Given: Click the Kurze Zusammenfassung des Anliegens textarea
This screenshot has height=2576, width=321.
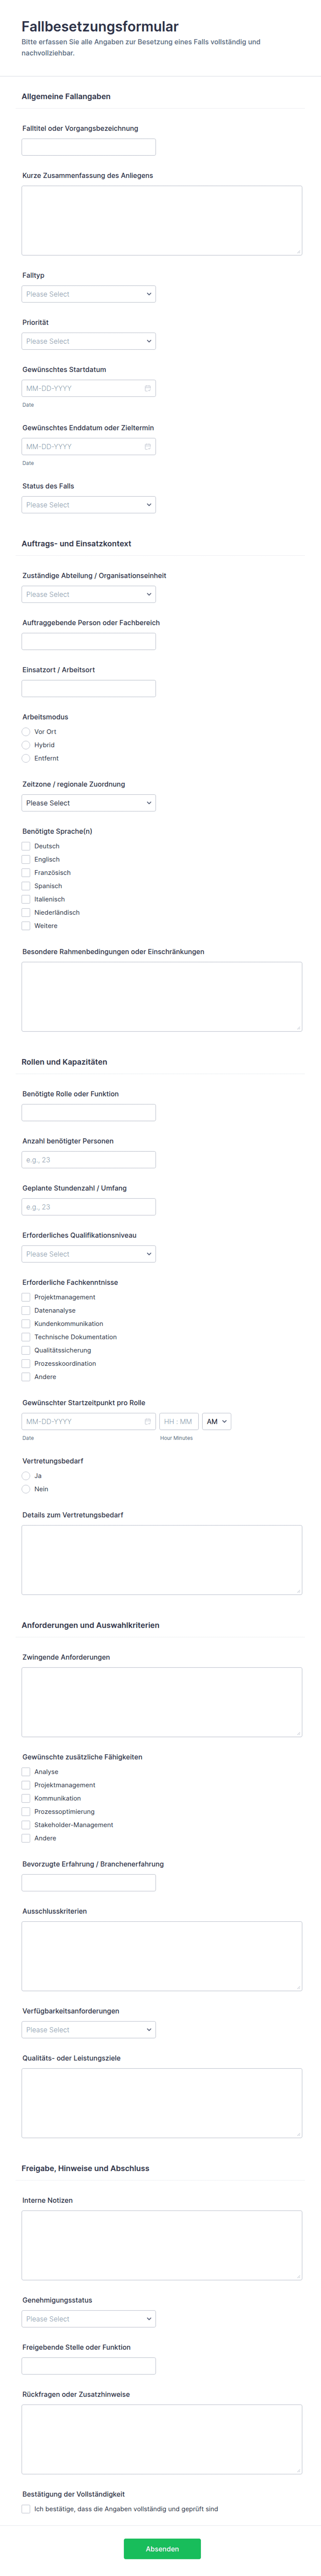Looking at the screenshot, I should click(161, 220).
